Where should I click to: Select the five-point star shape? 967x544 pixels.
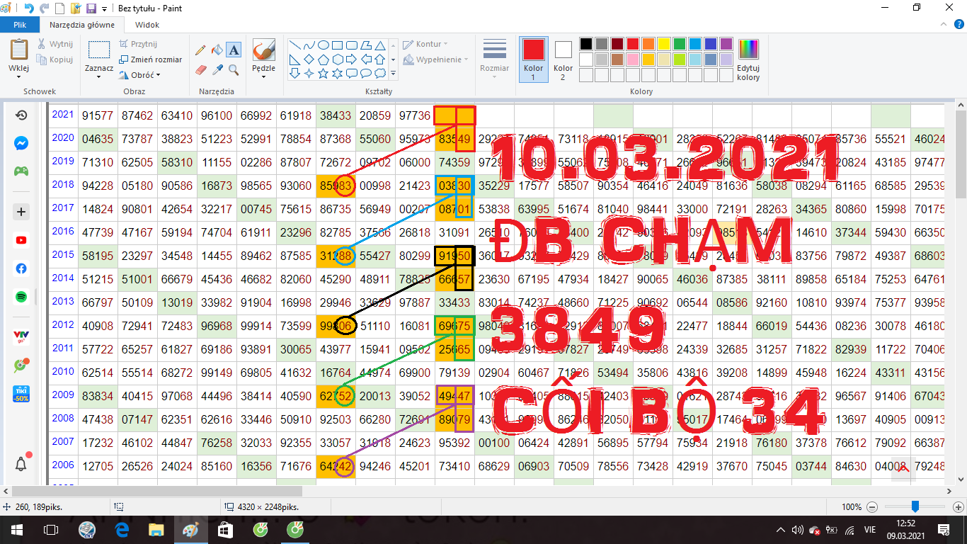(323, 73)
